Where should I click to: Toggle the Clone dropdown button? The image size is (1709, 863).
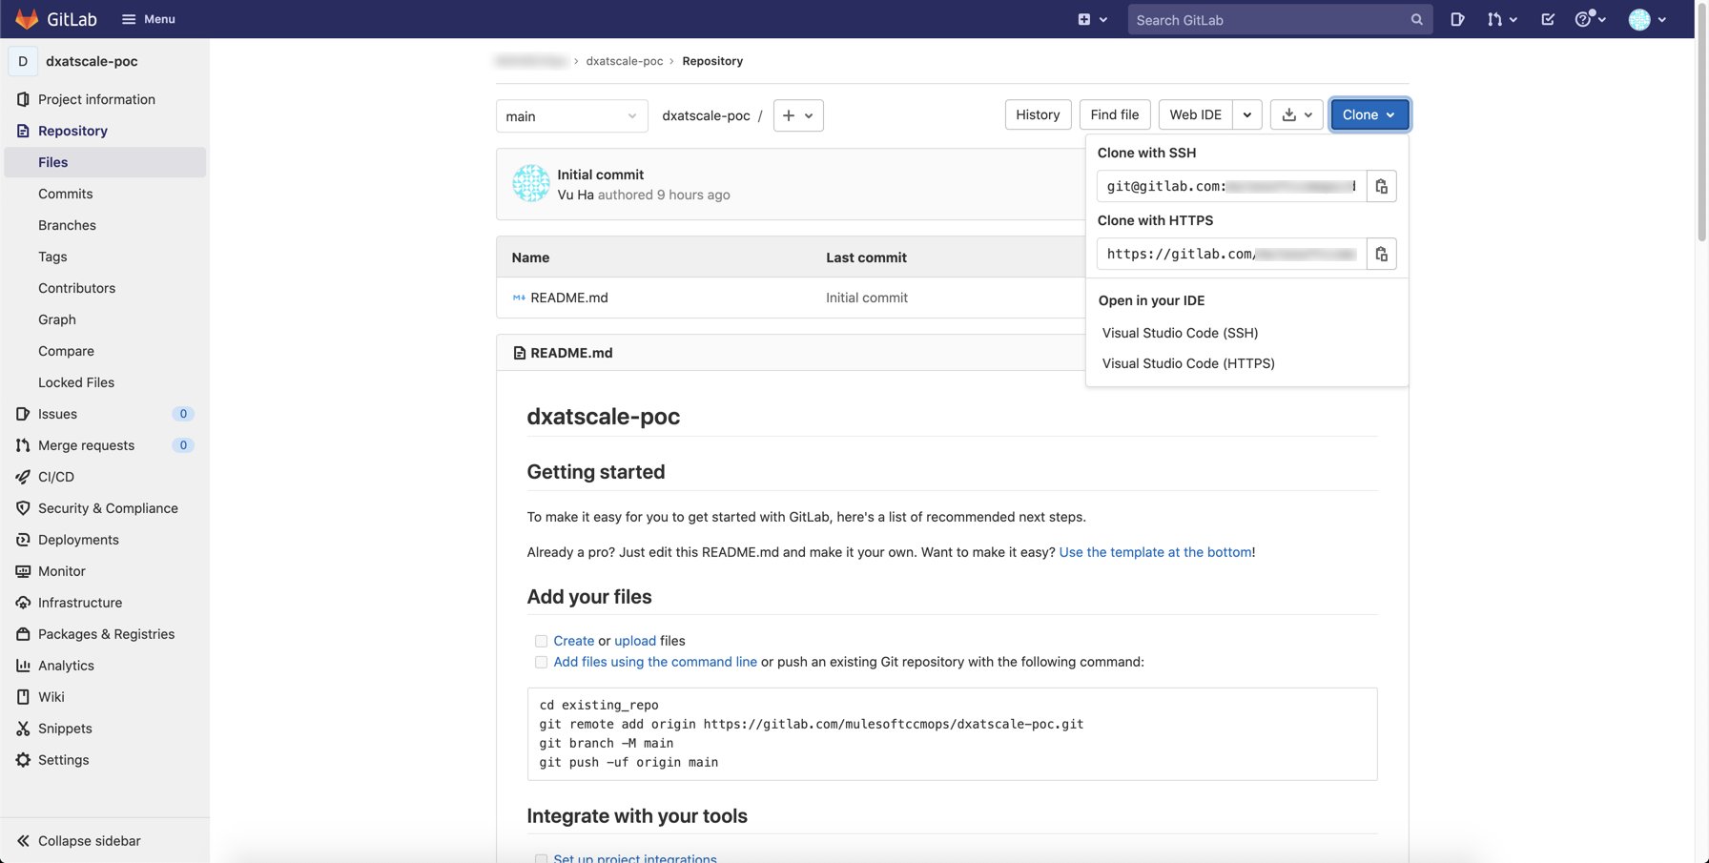(1369, 114)
